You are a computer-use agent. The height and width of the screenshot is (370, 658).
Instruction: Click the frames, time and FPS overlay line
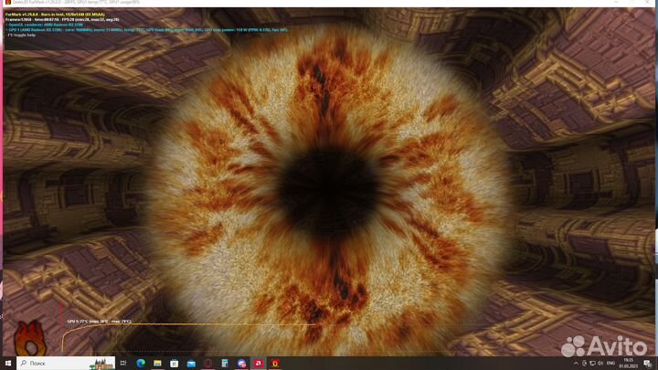point(62,20)
